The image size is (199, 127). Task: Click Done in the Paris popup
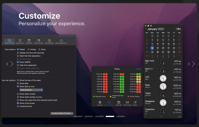(138, 69)
